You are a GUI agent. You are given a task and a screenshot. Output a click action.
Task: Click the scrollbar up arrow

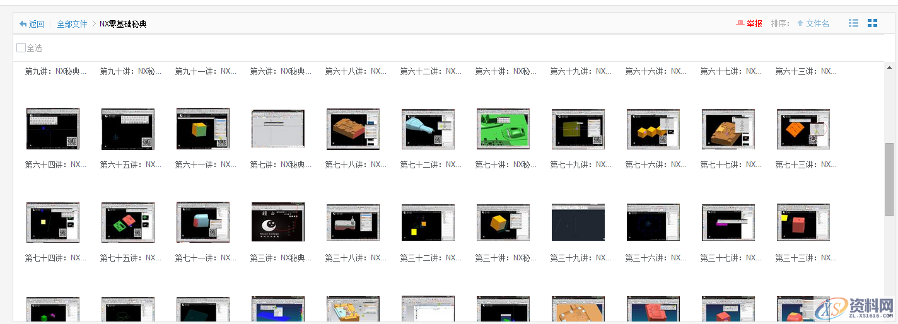[889, 67]
